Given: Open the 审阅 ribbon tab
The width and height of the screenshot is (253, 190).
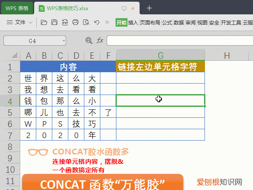Looking at the screenshot, I should click(x=191, y=22).
